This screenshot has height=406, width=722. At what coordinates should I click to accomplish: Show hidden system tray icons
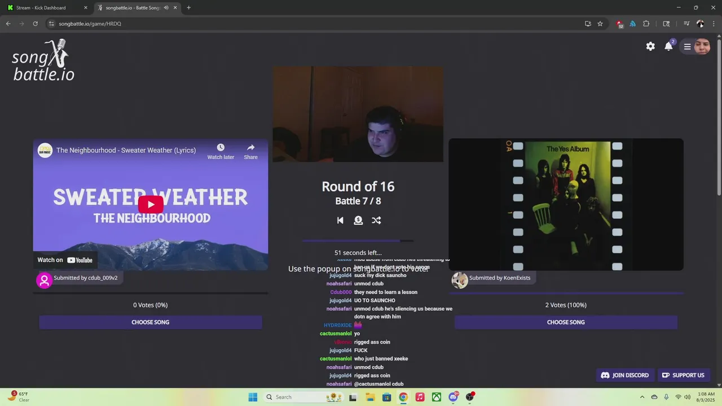pyautogui.click(x=642, y=397)
